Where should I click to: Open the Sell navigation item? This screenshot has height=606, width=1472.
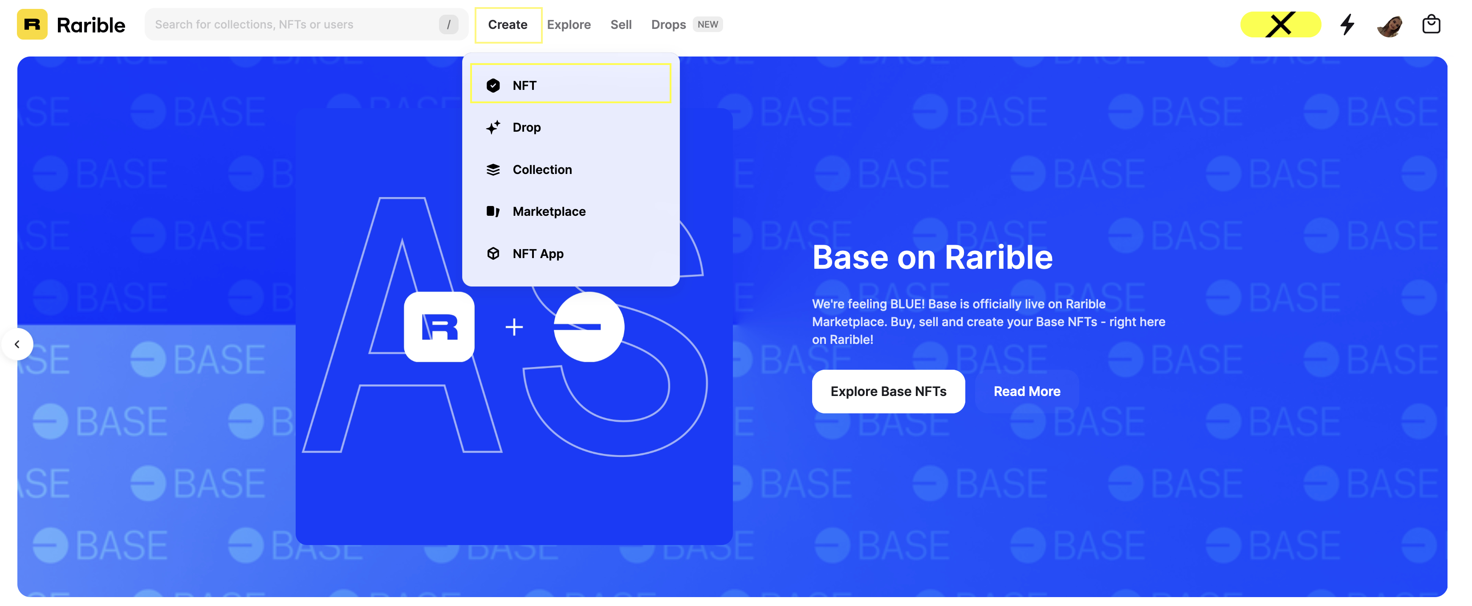[621, 24]
